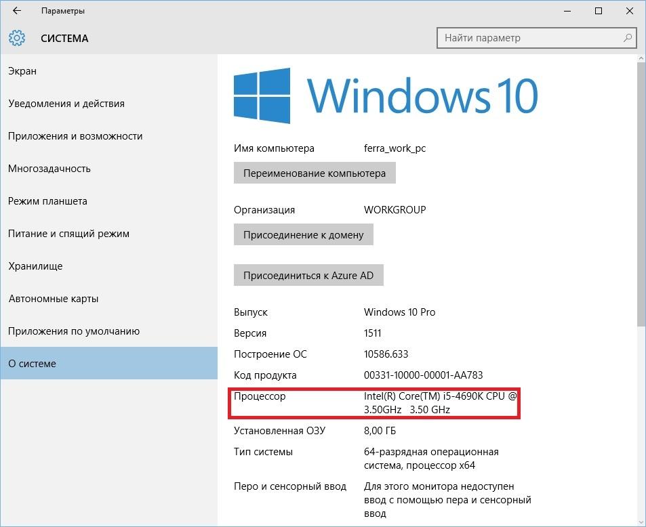Click Присоединиться к Azure AD button

(308, 276)
